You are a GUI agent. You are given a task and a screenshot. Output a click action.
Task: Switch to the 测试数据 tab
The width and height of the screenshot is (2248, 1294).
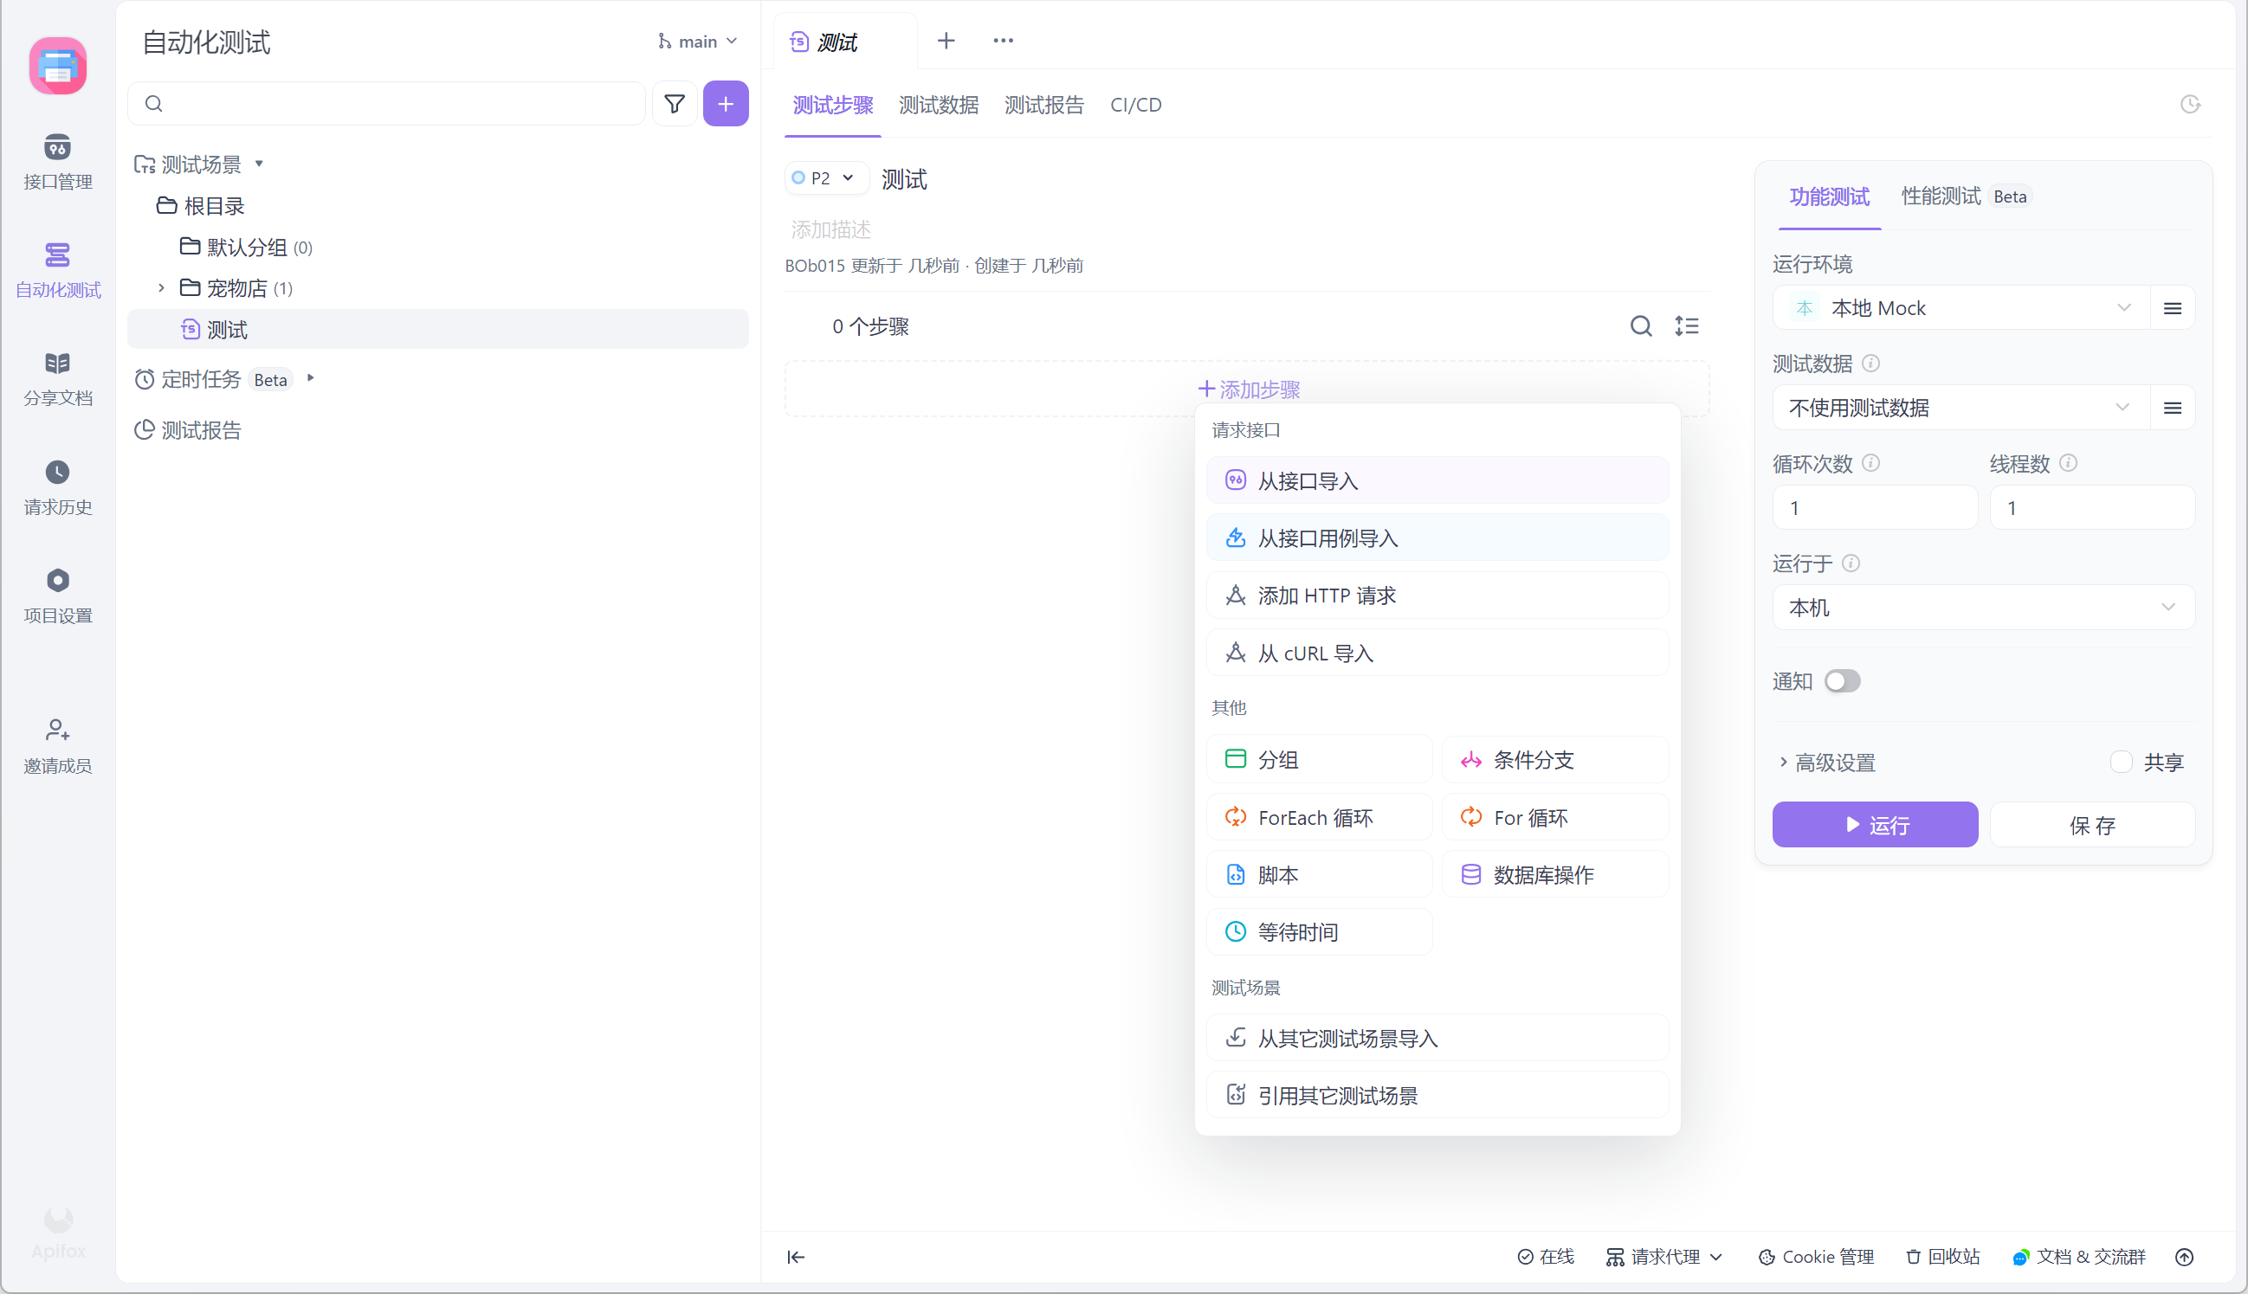pyautogui.click(x=938, y=105)
